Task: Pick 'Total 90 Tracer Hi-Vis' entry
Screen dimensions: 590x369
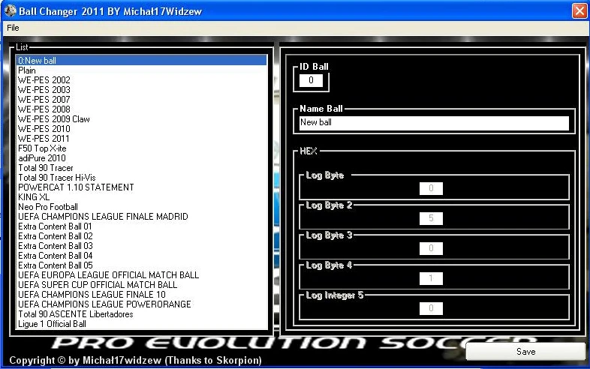Action: click(141, 178)
